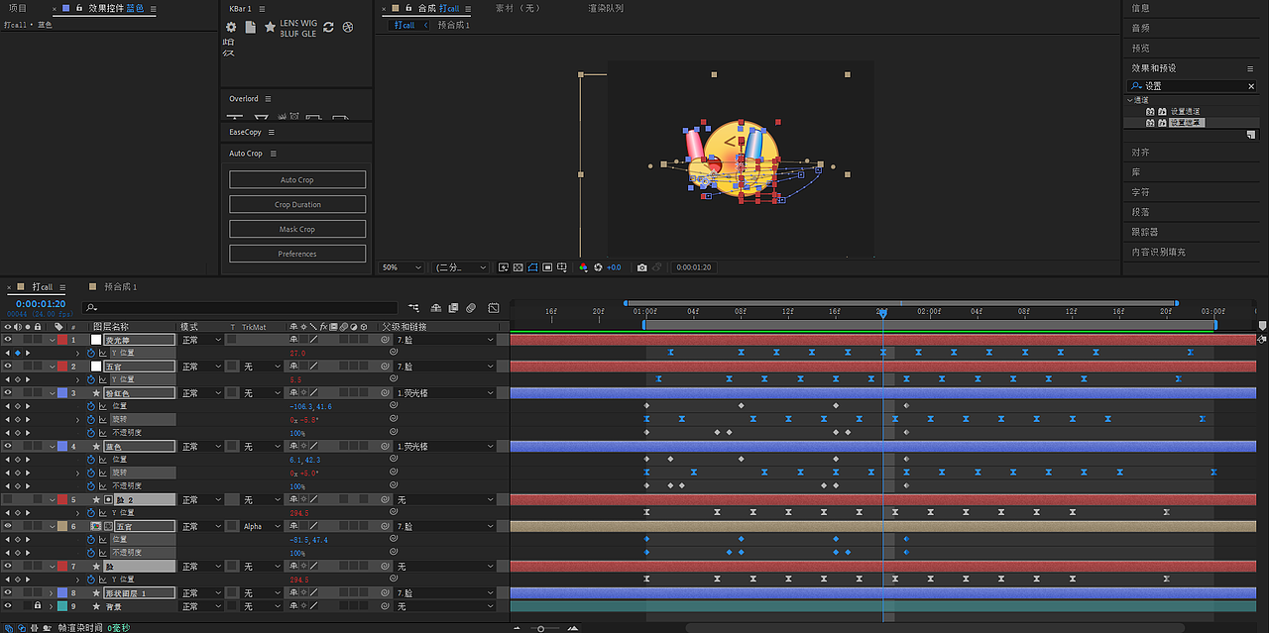Image resolution: width=1269 pixels, height=633 pixels.
Task: Open the 内容识别填充 panel
Action: [x=1159, y=252]
